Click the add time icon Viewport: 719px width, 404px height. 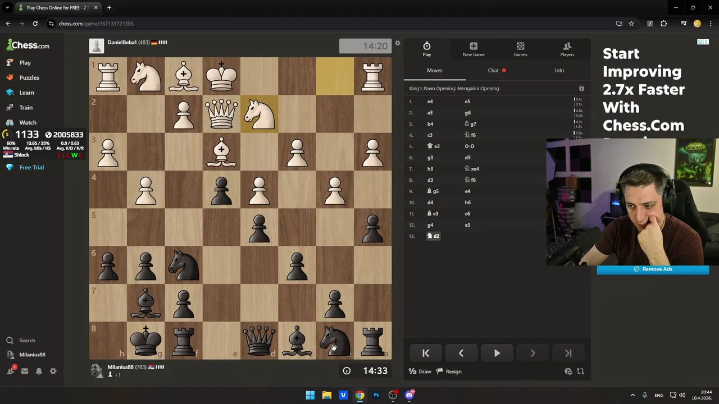[568, 371]
